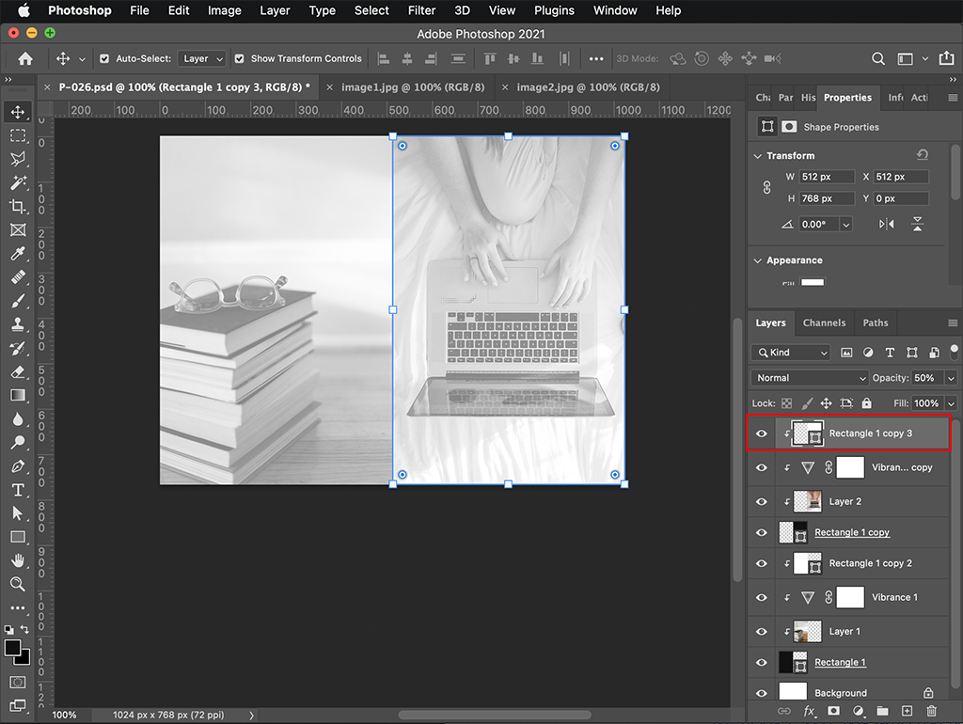The height and width of the screenshot is (724, 963).
Task: Click the foreground color swatch
Action: point(12,649)
